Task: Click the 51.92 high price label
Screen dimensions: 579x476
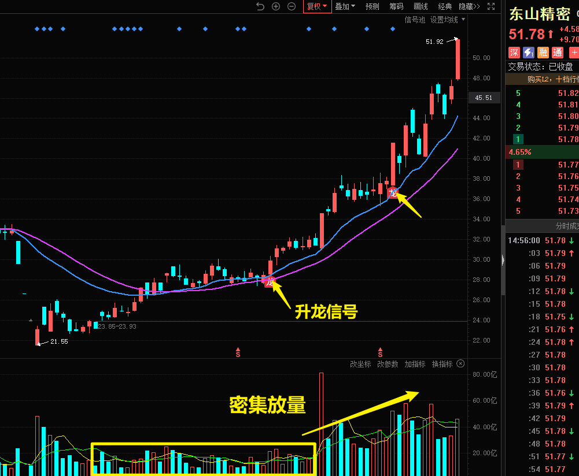Action: pyautogui.click(x=434, y=42)
